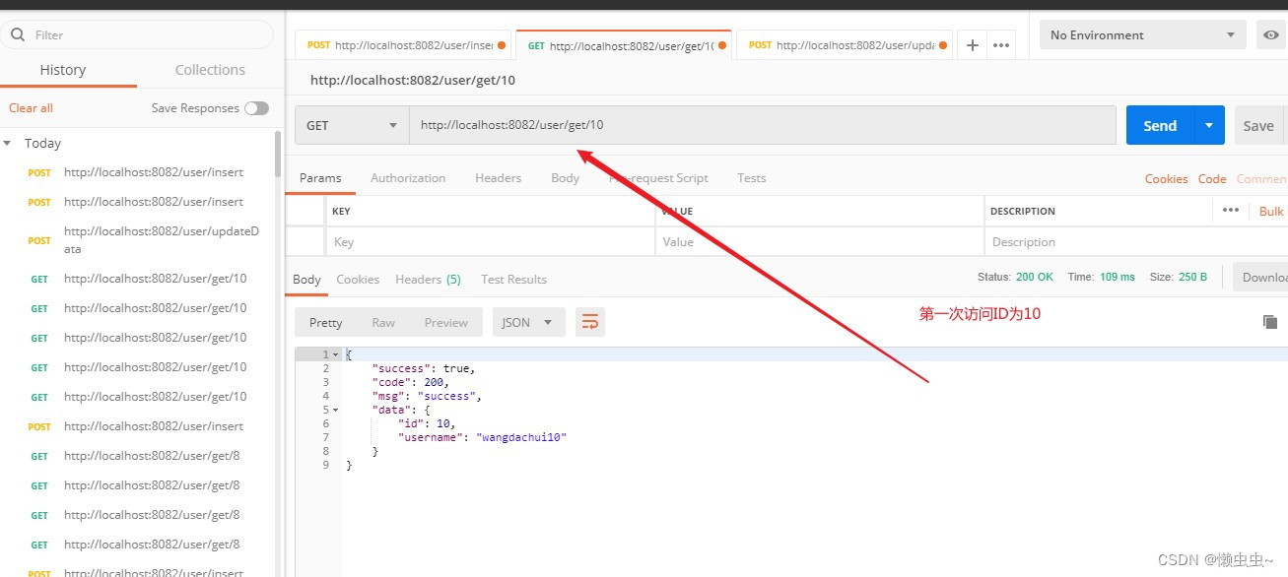Select the GET user/get/10 request tab
The width and height of the screenshot is (1288, 577).
(x=624, y=45)
